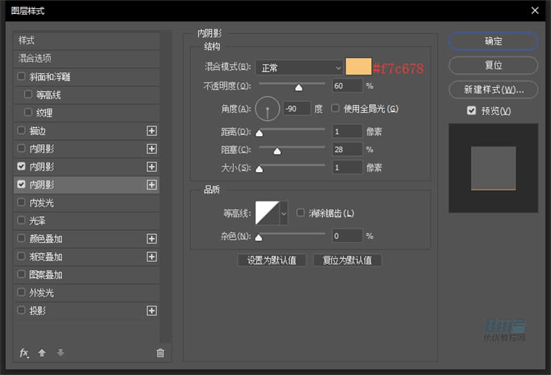Screen dimensions: 551x375
Task: Click the inner shadow color swatch
Action: (358, 66)
